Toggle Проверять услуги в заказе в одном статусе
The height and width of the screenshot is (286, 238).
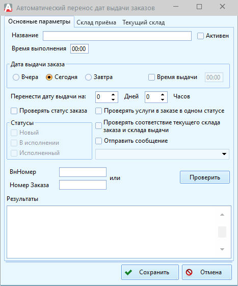98,111
